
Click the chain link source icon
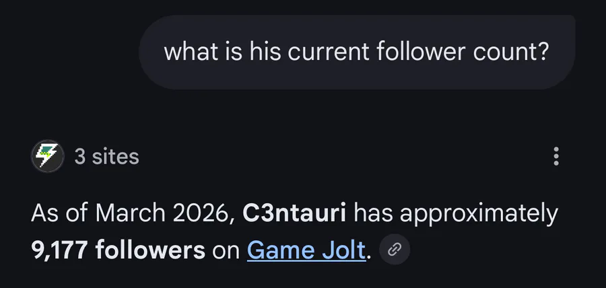point(395,250)
